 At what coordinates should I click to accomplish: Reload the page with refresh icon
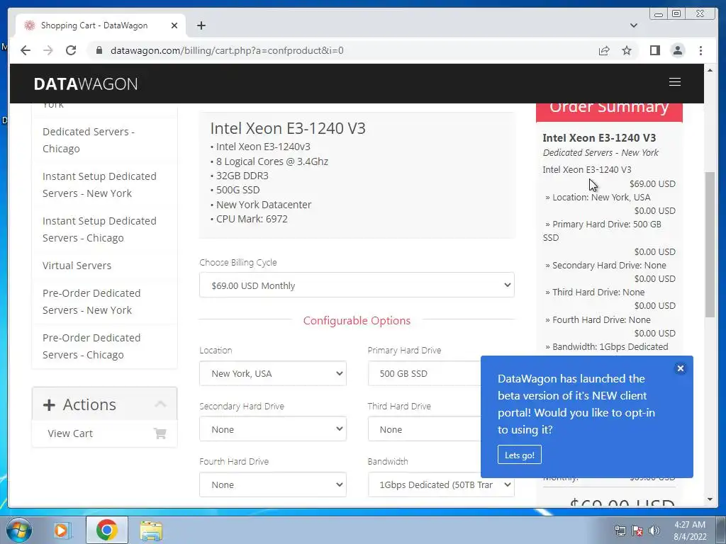pos(71,50)
